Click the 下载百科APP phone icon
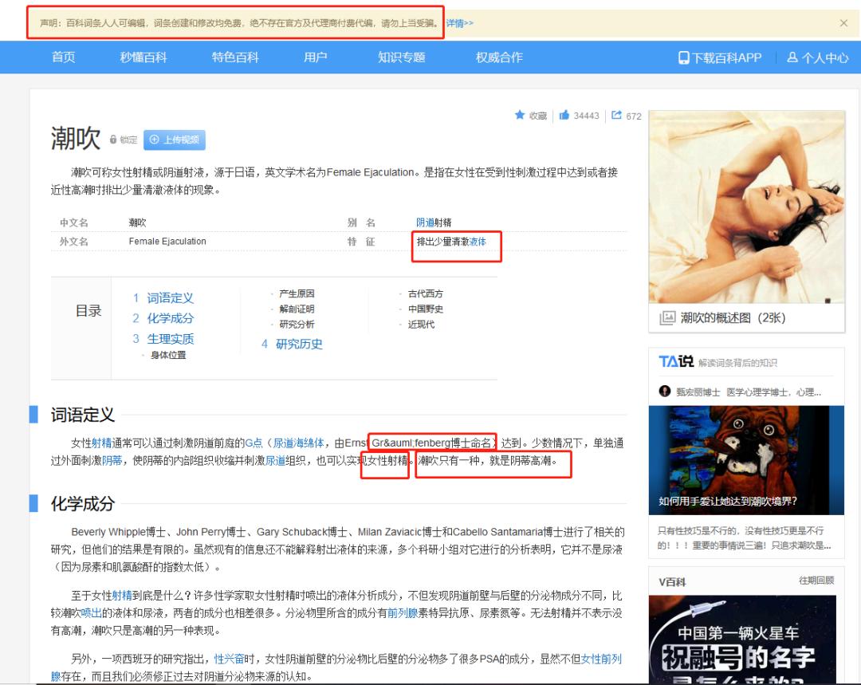Viewport: 861px width, 685px height. [682, 57]
